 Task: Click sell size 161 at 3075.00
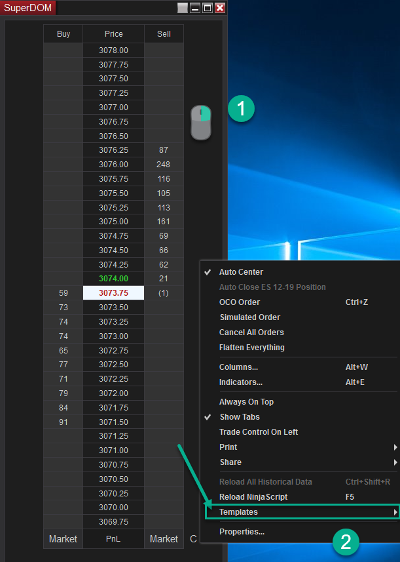pos(164,222)
